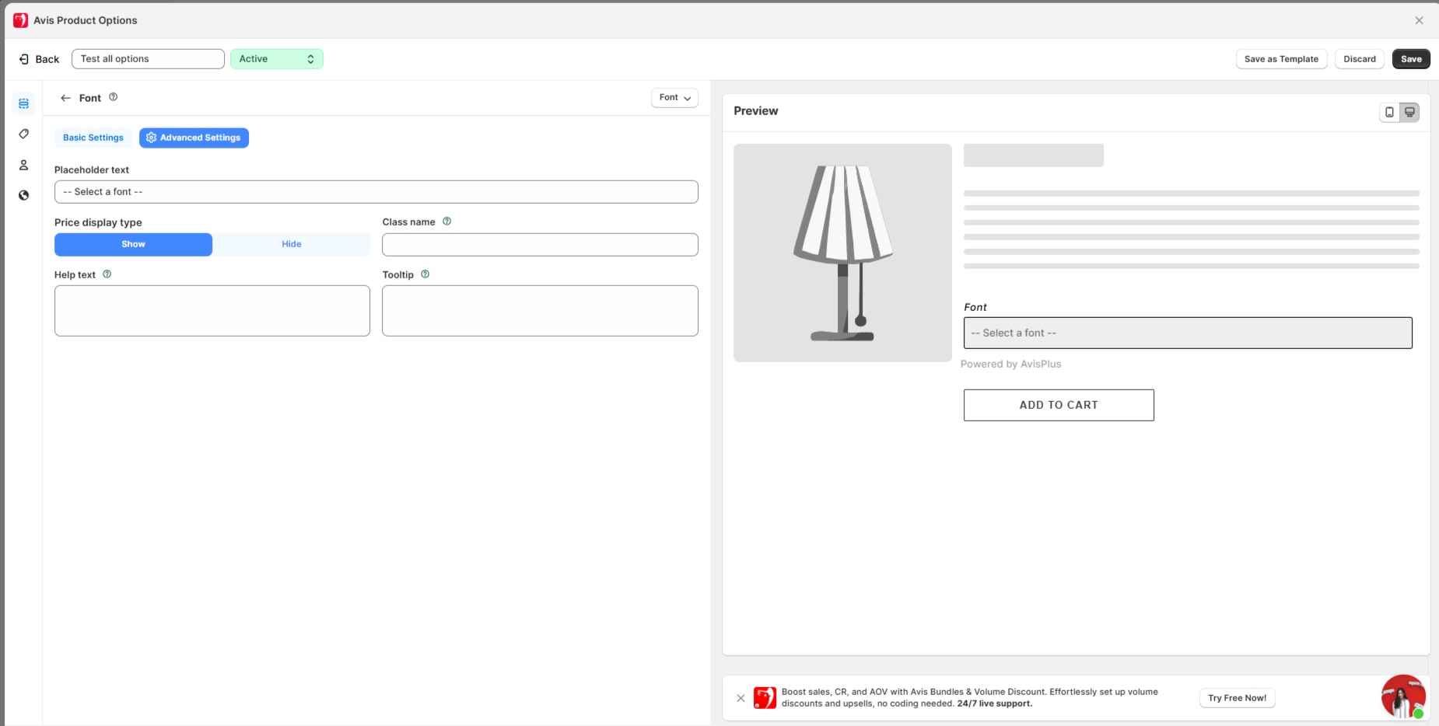Open the Select a font preview dropdown
Viewport: 1439px width, 726px height.
[x=1187, y=333]
